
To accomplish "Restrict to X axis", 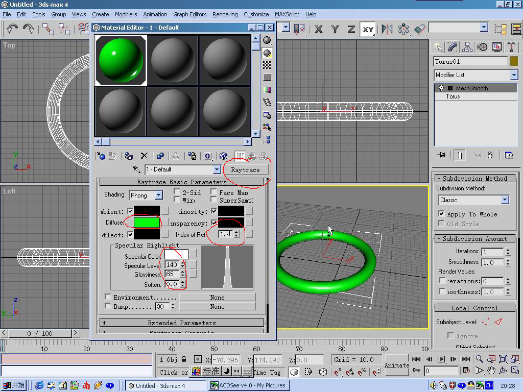I will 319,29.
